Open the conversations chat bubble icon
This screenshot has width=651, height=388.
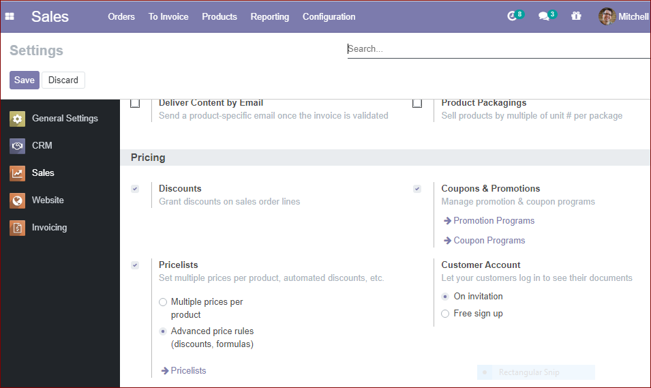[x=544, y=16]
